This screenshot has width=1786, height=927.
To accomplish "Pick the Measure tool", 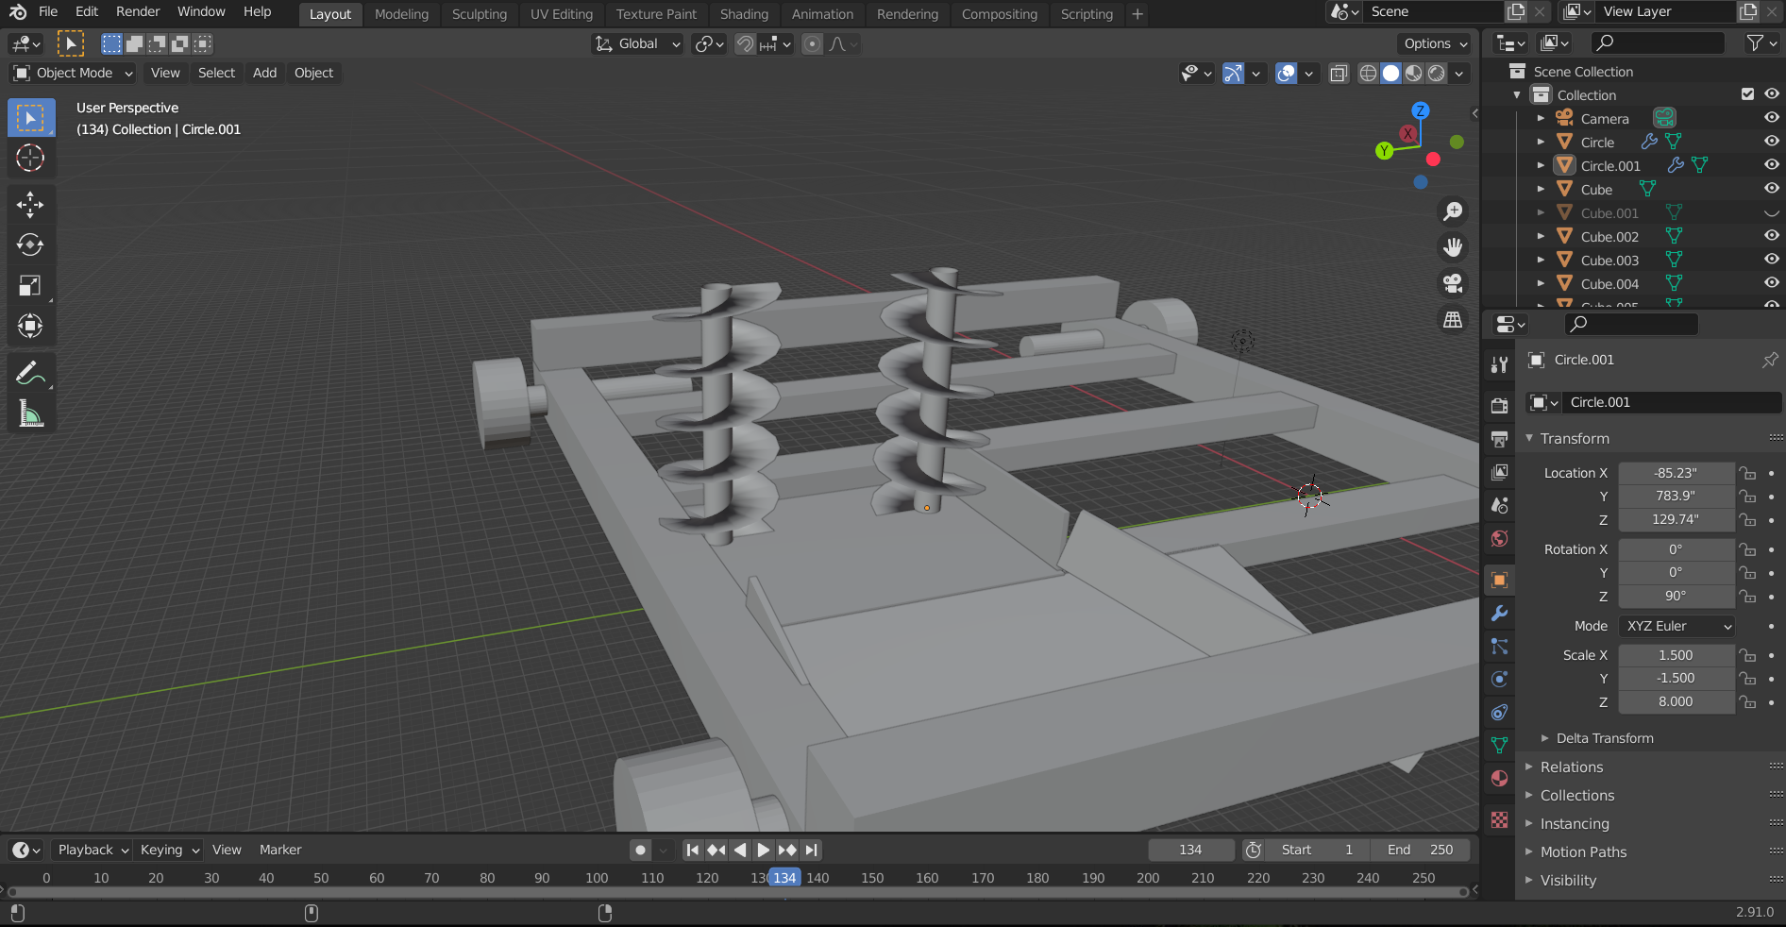I will (x=30, y=414).
